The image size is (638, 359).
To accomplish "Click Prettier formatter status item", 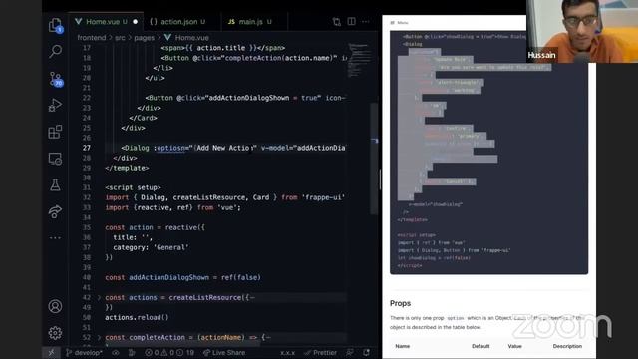I will coord(320,352).
